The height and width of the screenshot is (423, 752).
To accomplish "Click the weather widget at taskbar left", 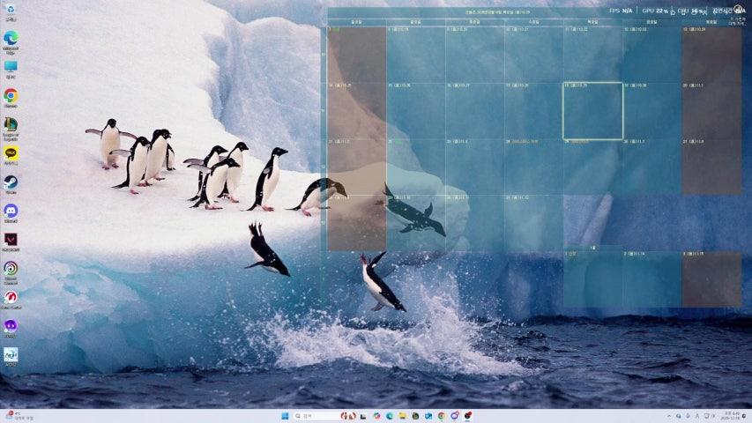I will (x=18, y=416).
